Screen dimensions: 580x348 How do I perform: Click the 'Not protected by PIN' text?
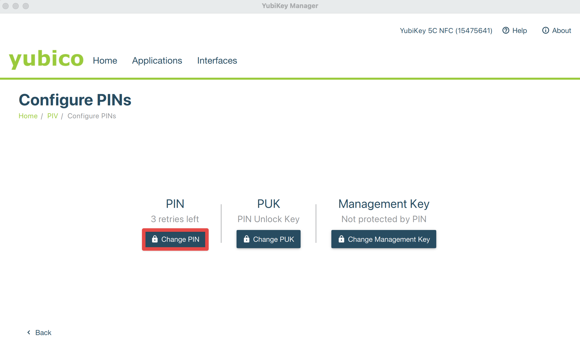[384, 219]
